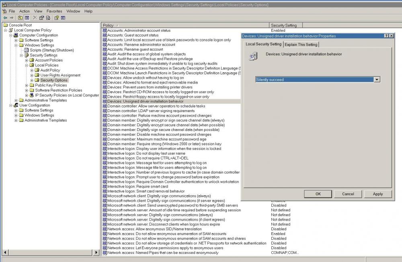Click the Export List toolbar icon
Image resolution: width=402 pixels, height=262 pixels.
(48, 18)
